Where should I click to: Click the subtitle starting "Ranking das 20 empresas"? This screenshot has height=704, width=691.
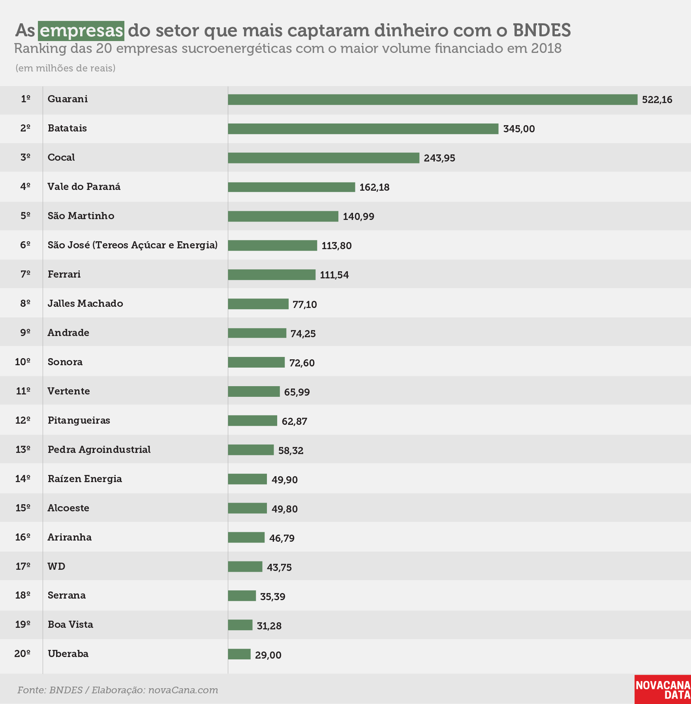coord(288,49)
